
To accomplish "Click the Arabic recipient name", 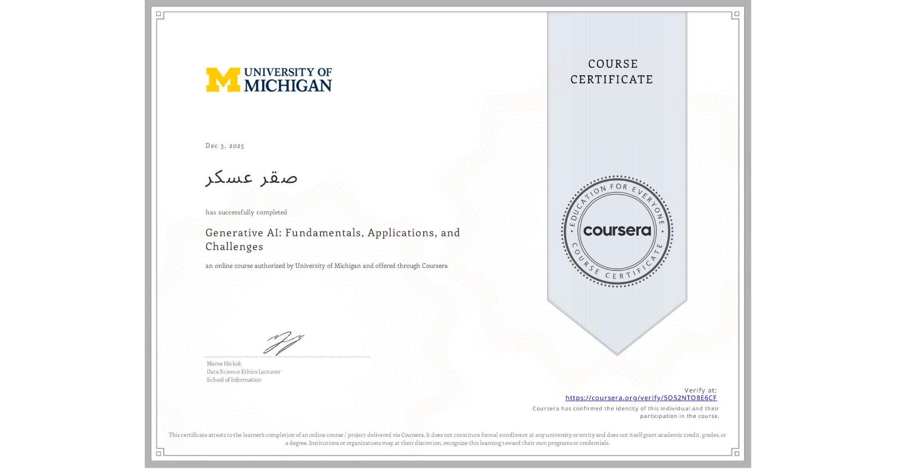I will 252,177.
